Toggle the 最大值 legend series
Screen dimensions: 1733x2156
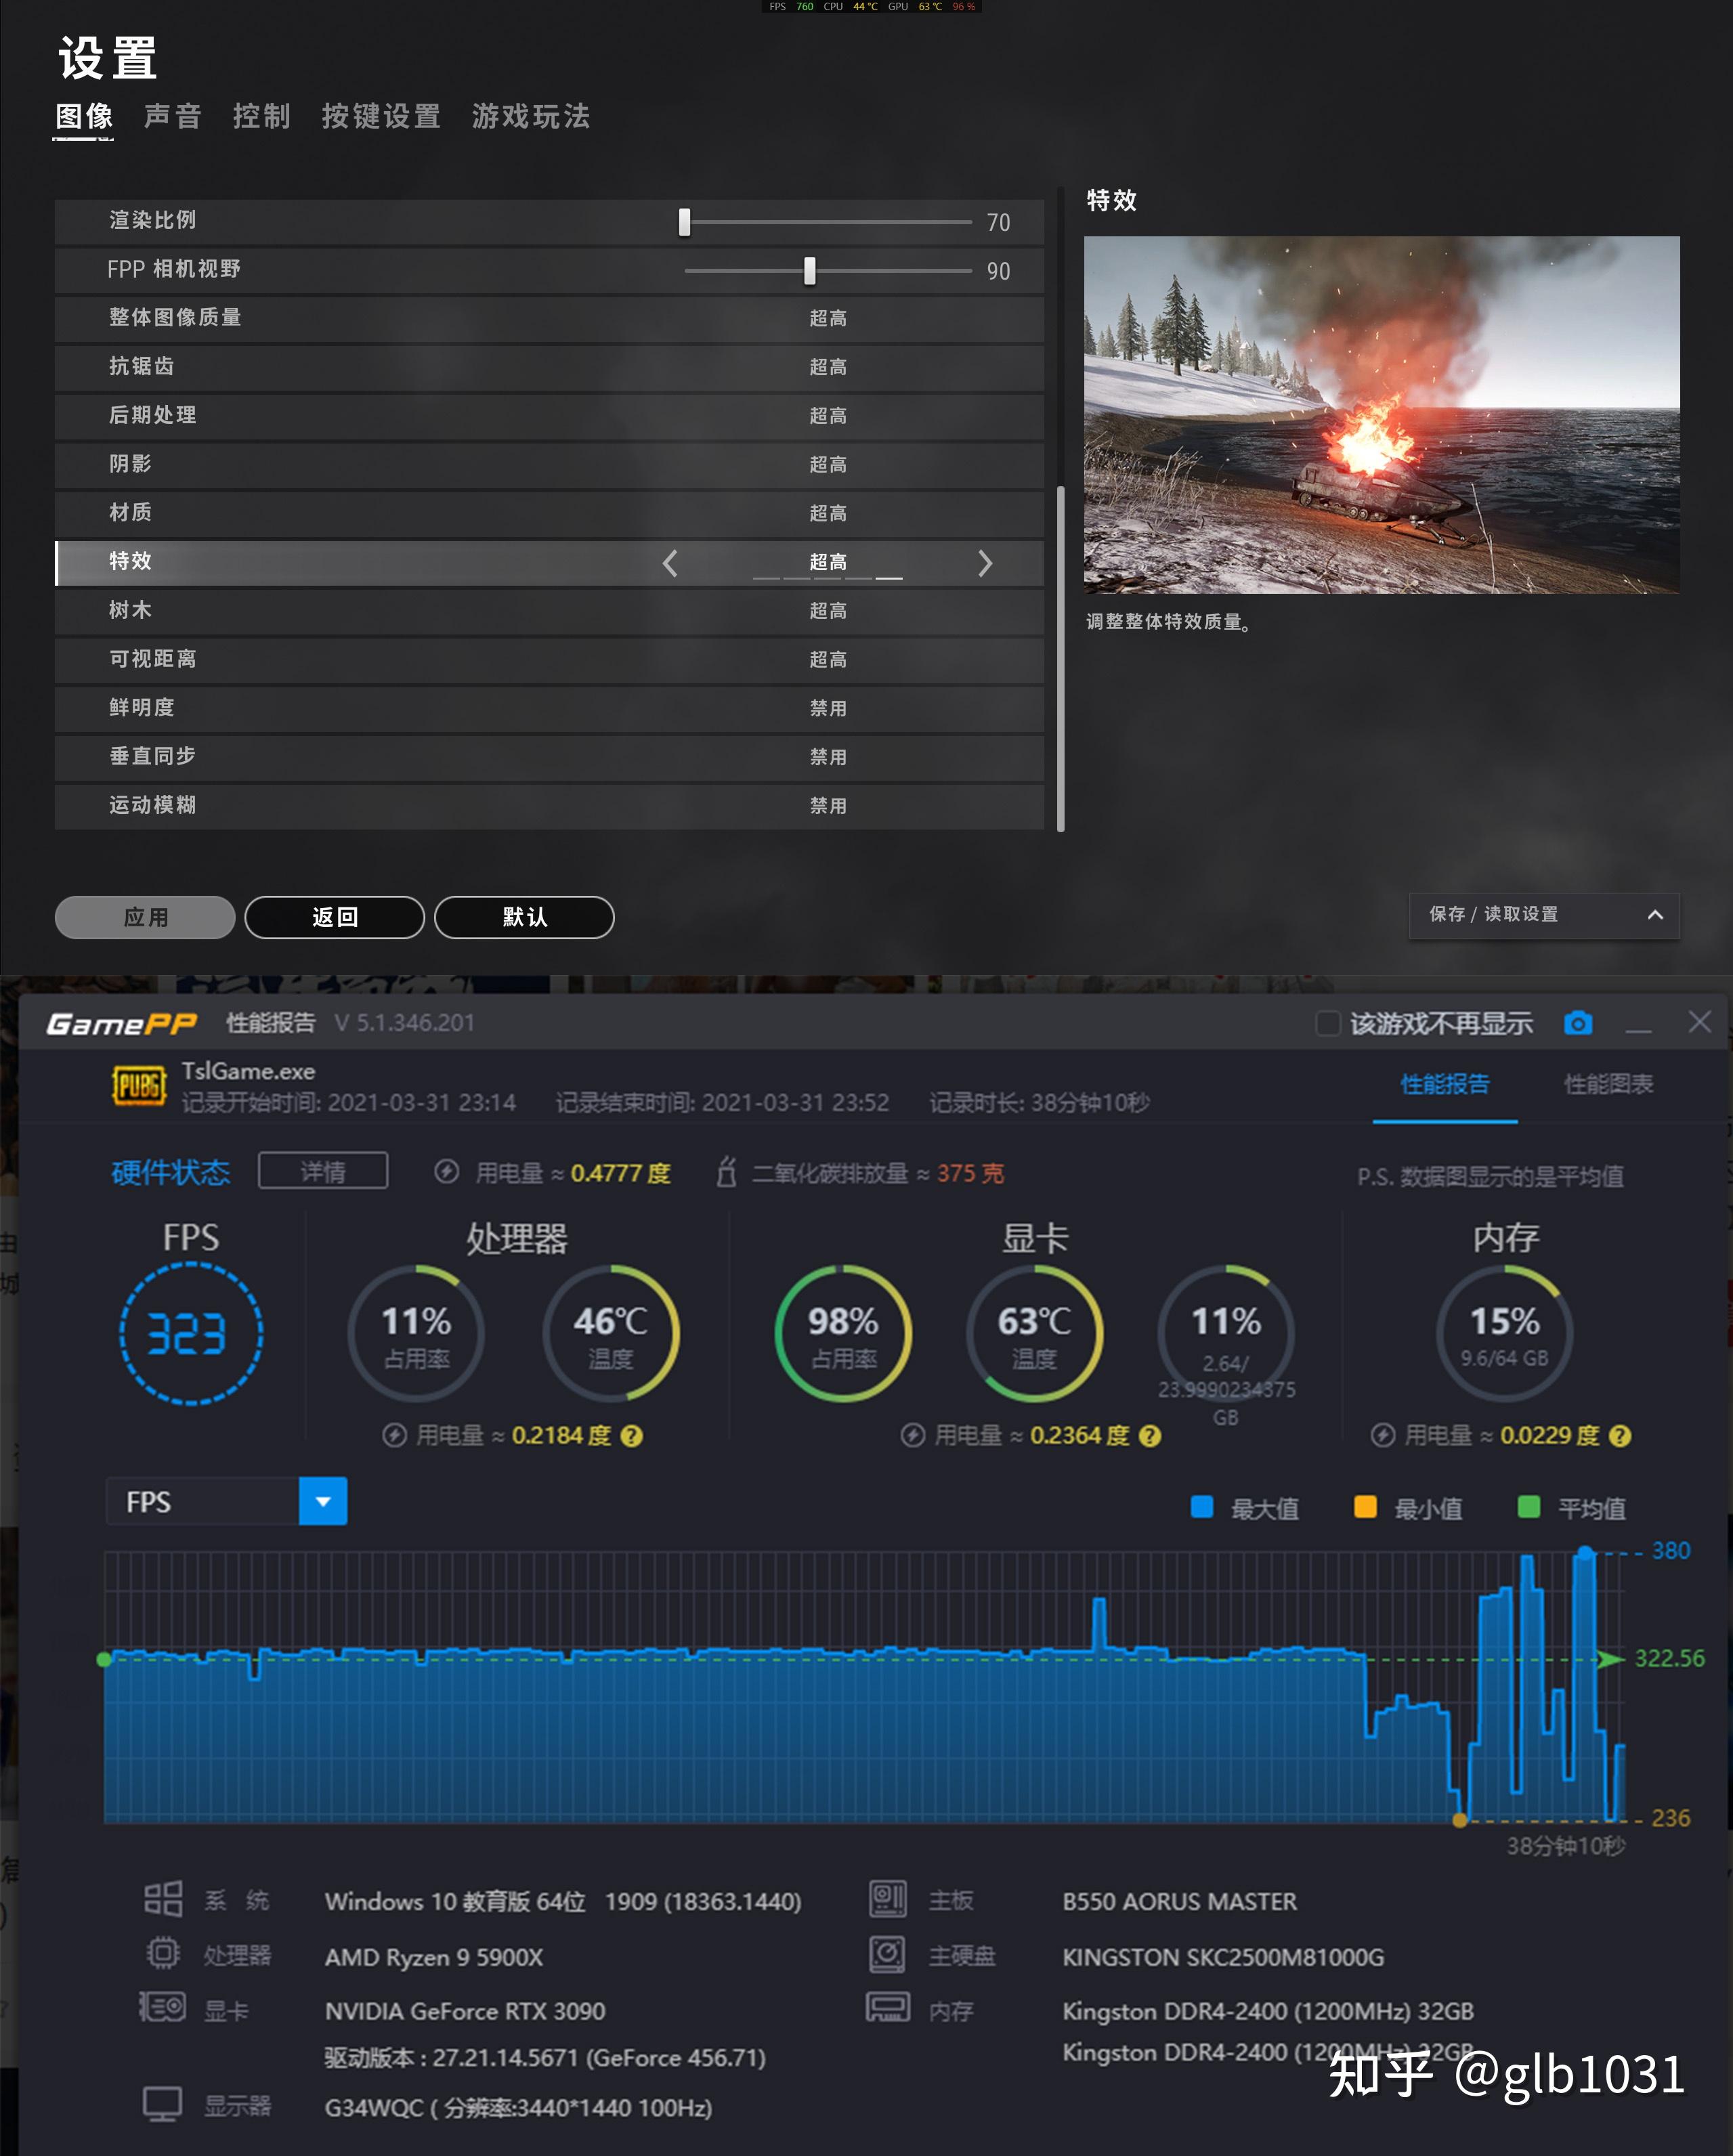1245,1508
